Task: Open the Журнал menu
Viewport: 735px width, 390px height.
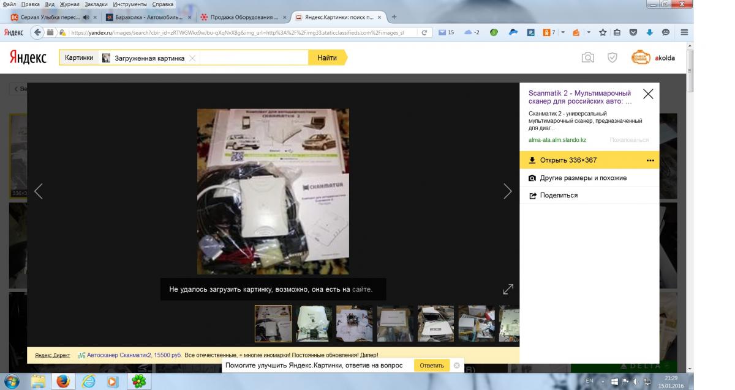Action: coord(70,4)
